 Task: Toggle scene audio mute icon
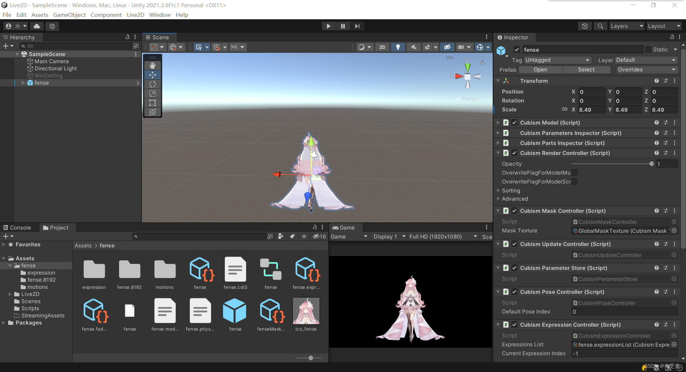pos(414,47)
